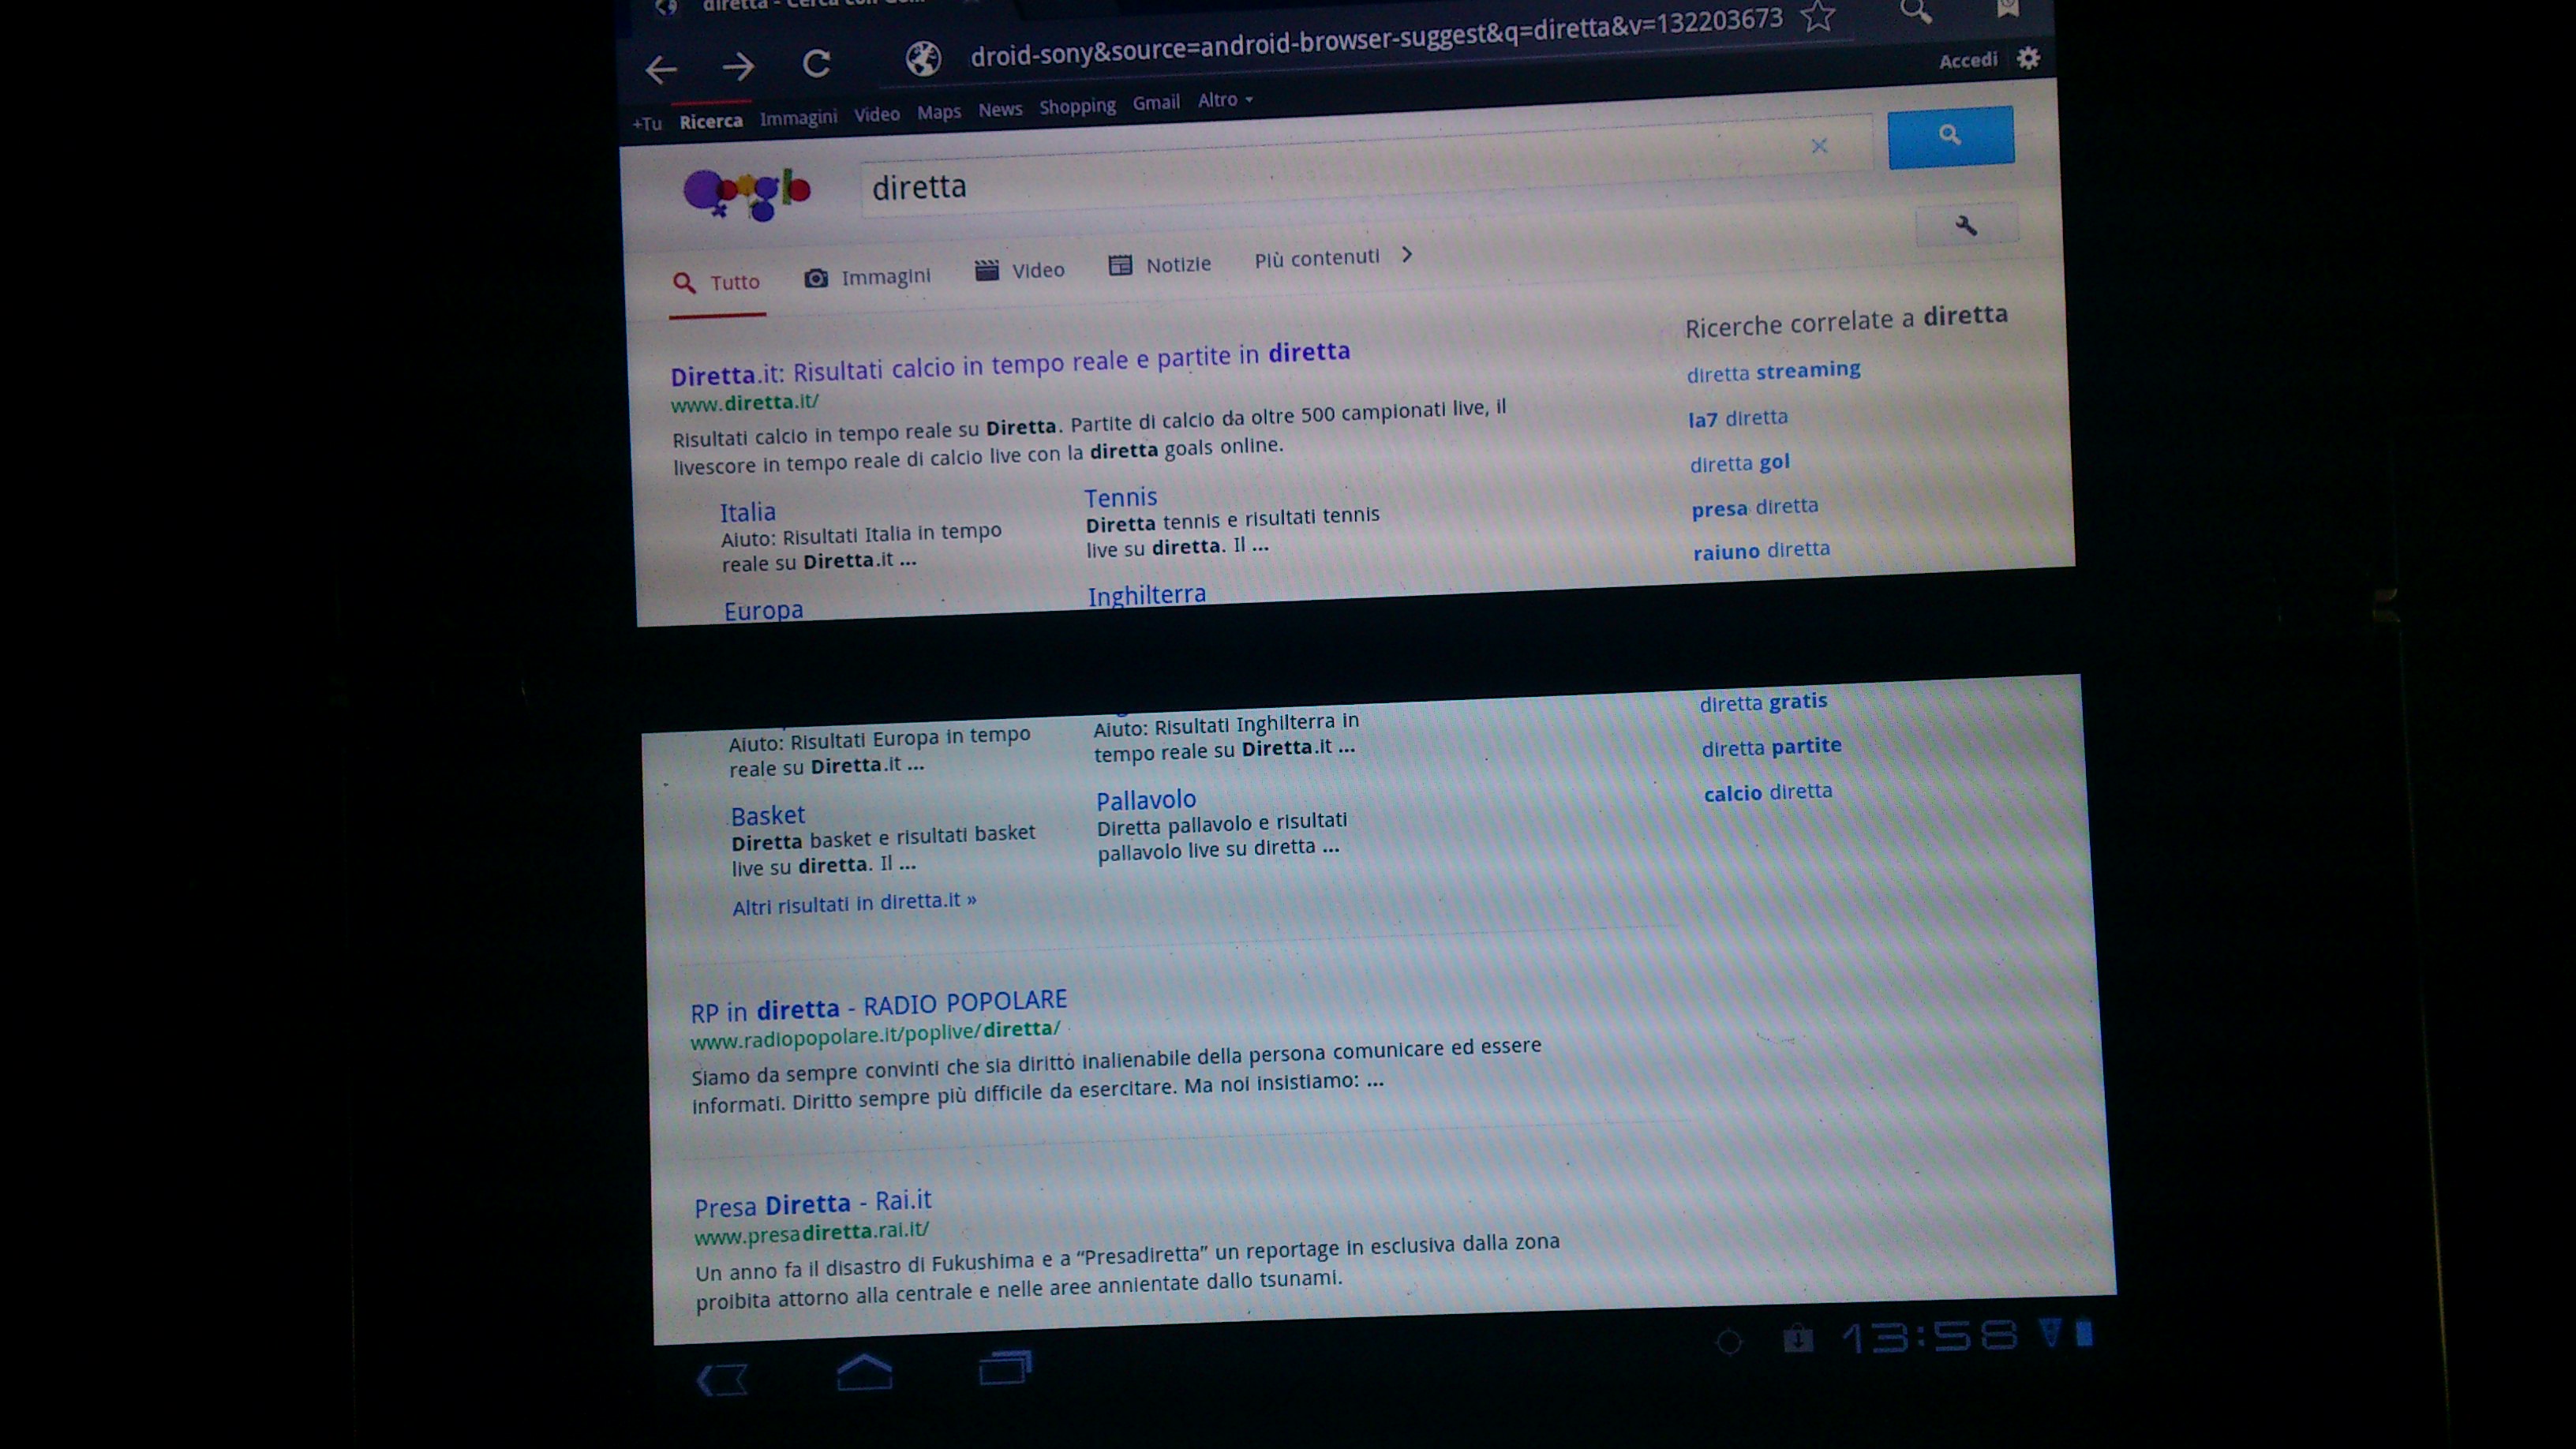Open Google settings gear icon
This screenshot has width=2576, height=1449.
point(2028,58)
